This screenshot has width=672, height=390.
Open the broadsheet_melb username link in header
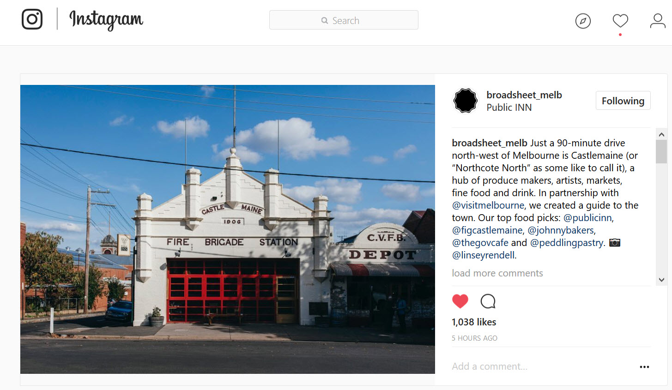pyautogui.click(x=524, y=95)
